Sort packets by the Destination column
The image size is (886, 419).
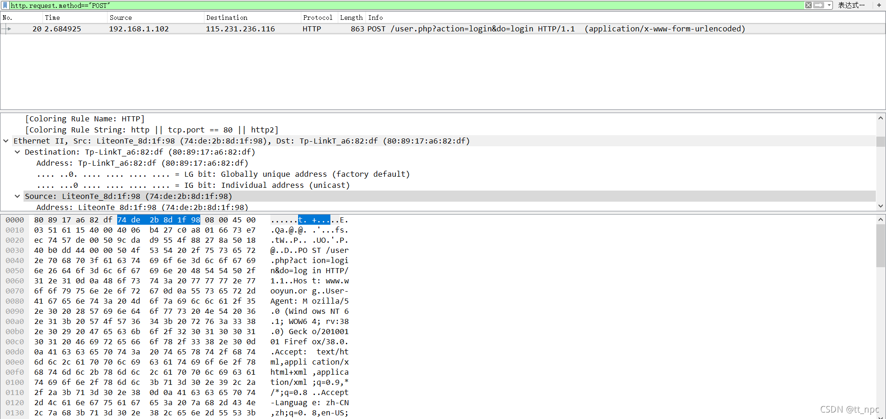coord(252,18)
